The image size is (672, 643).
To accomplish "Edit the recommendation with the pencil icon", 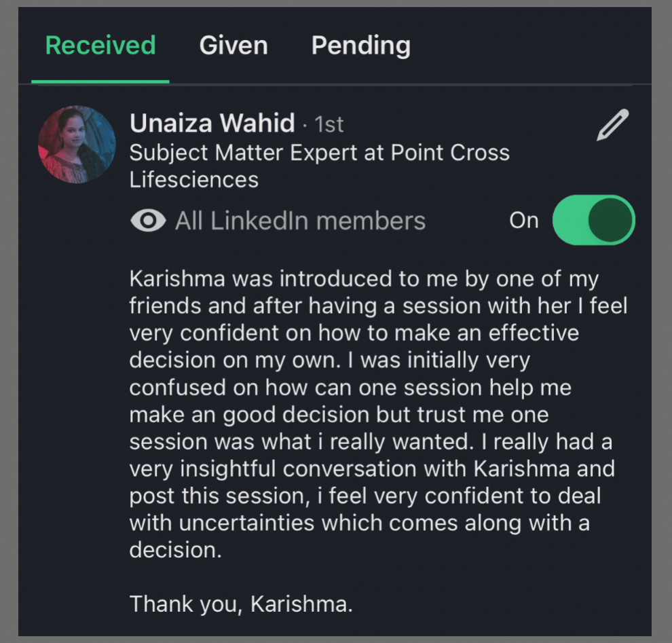I will (612, 126).
